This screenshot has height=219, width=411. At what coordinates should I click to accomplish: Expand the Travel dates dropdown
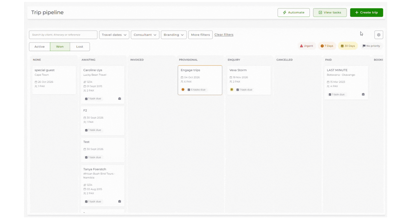(114, 35)
